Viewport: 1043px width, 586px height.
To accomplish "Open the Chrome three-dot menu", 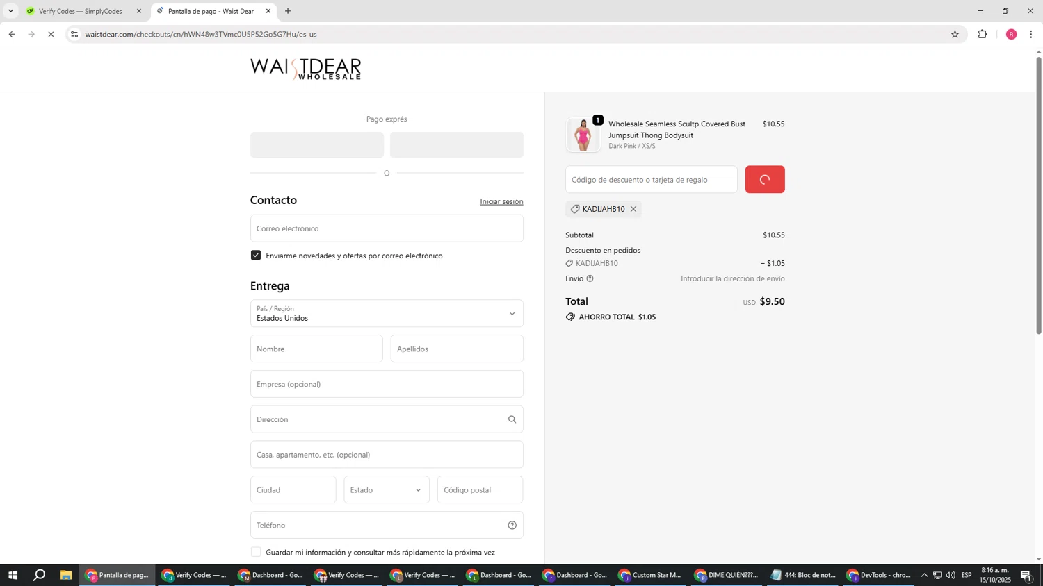I will click(x=1030, y=34).
